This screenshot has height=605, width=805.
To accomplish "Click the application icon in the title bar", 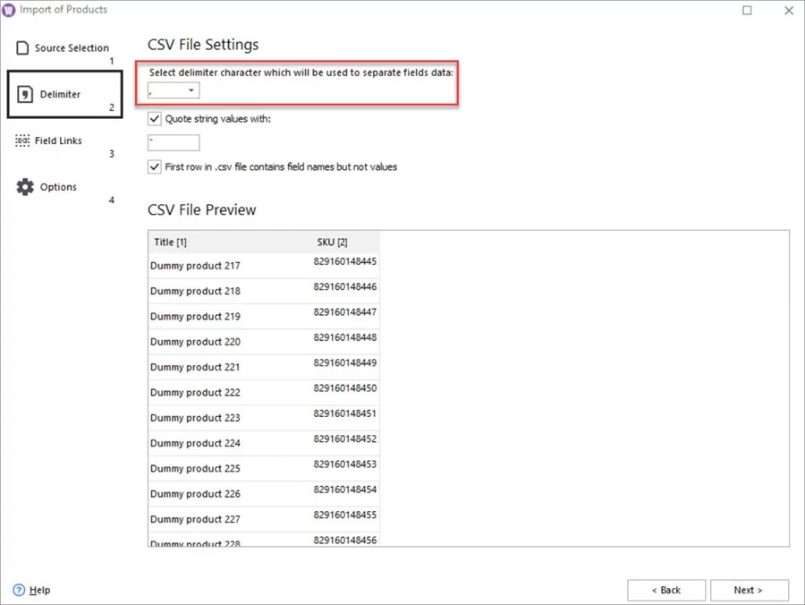I will coord(10,10).
